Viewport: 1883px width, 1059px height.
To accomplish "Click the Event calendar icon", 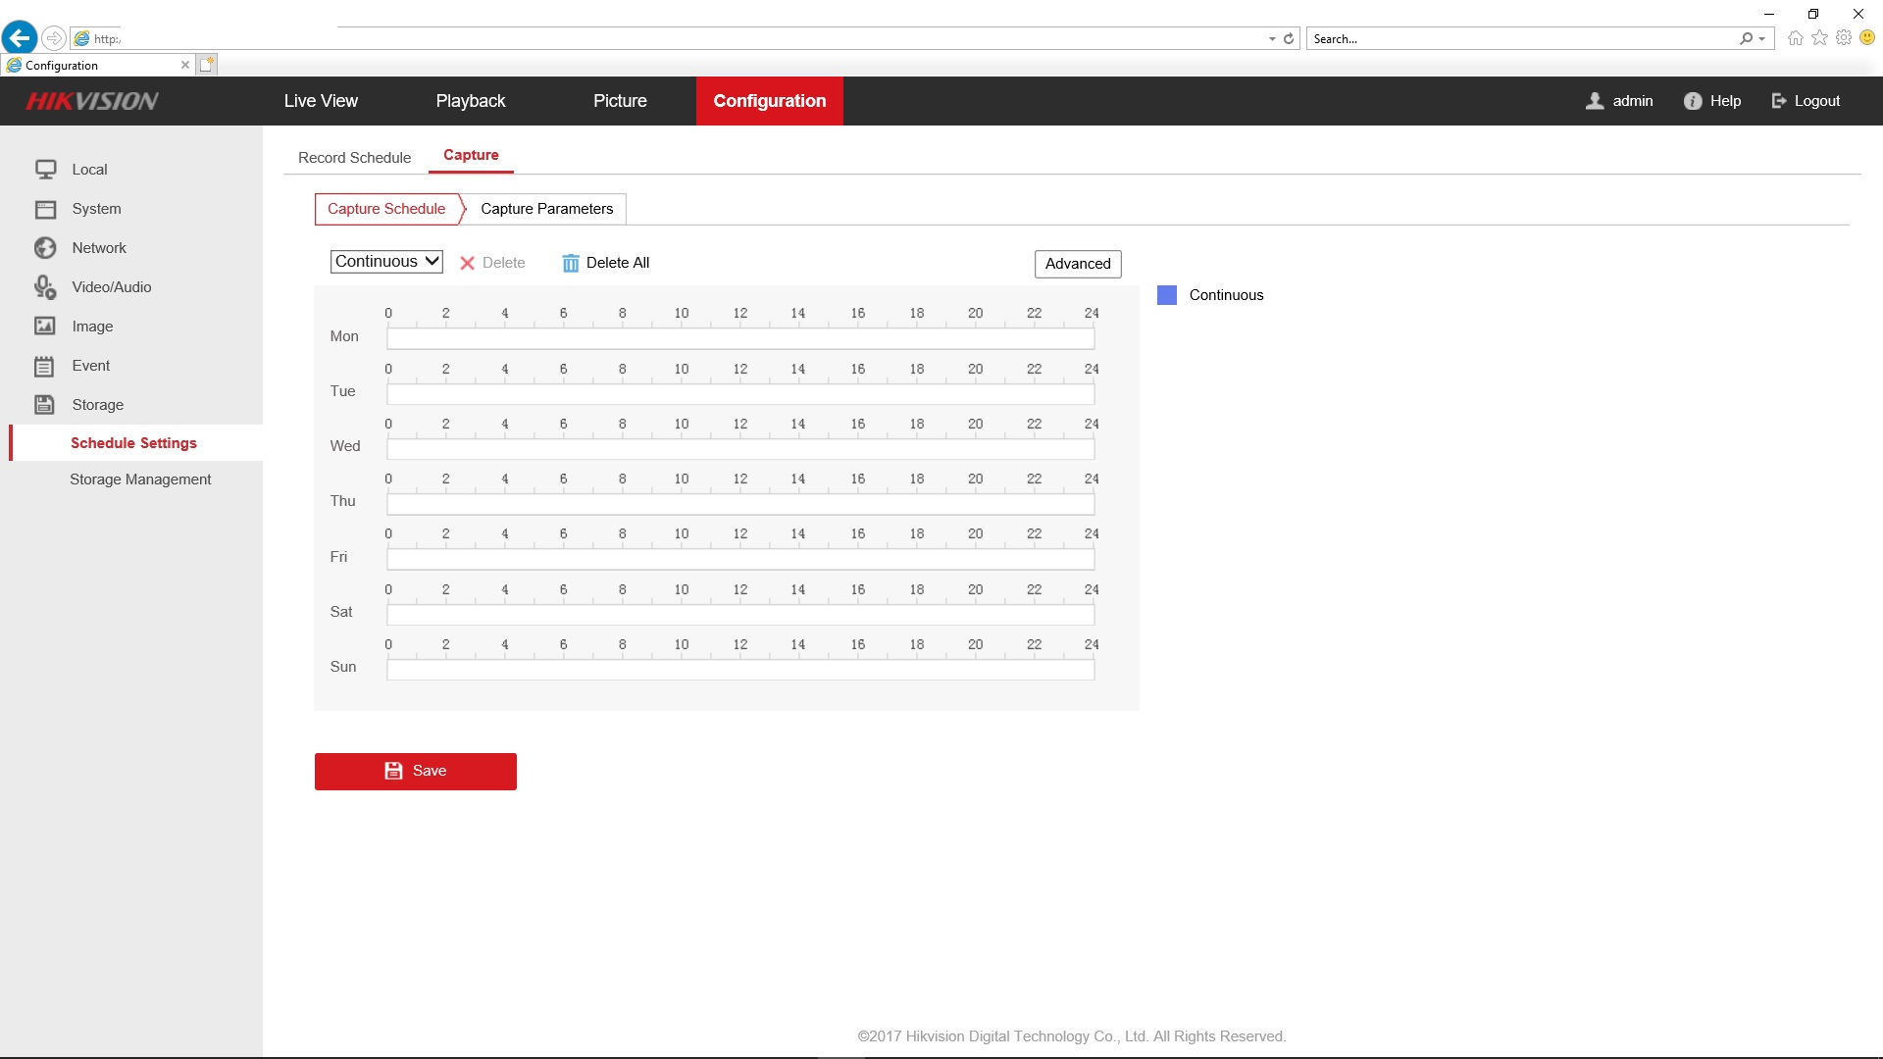I will (x=45, y=366).
